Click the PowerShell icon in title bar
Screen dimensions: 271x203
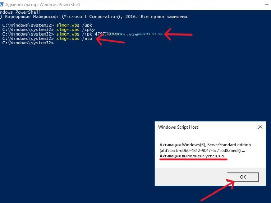tap(1, 5)
